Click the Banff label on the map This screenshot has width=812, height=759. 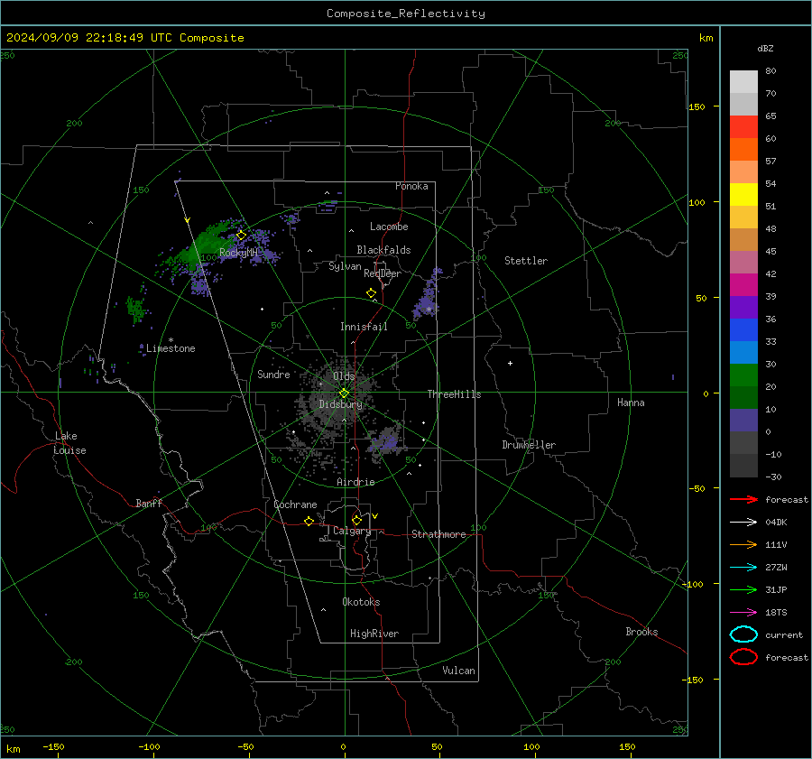point(149,503)
